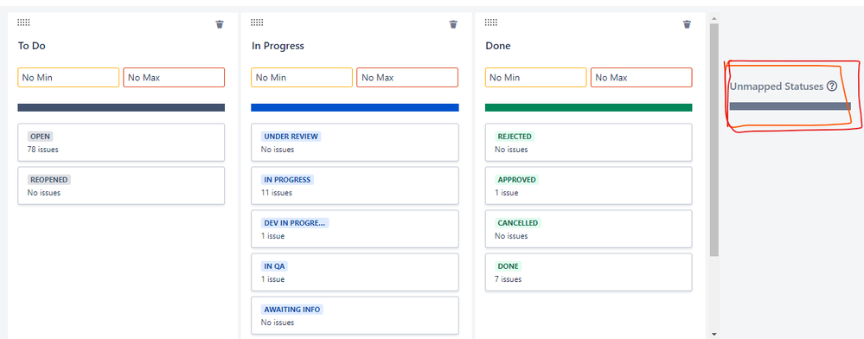Select the UNDER REVIEW status card
This screenshot has height=339, width=864.
point(355,142)
